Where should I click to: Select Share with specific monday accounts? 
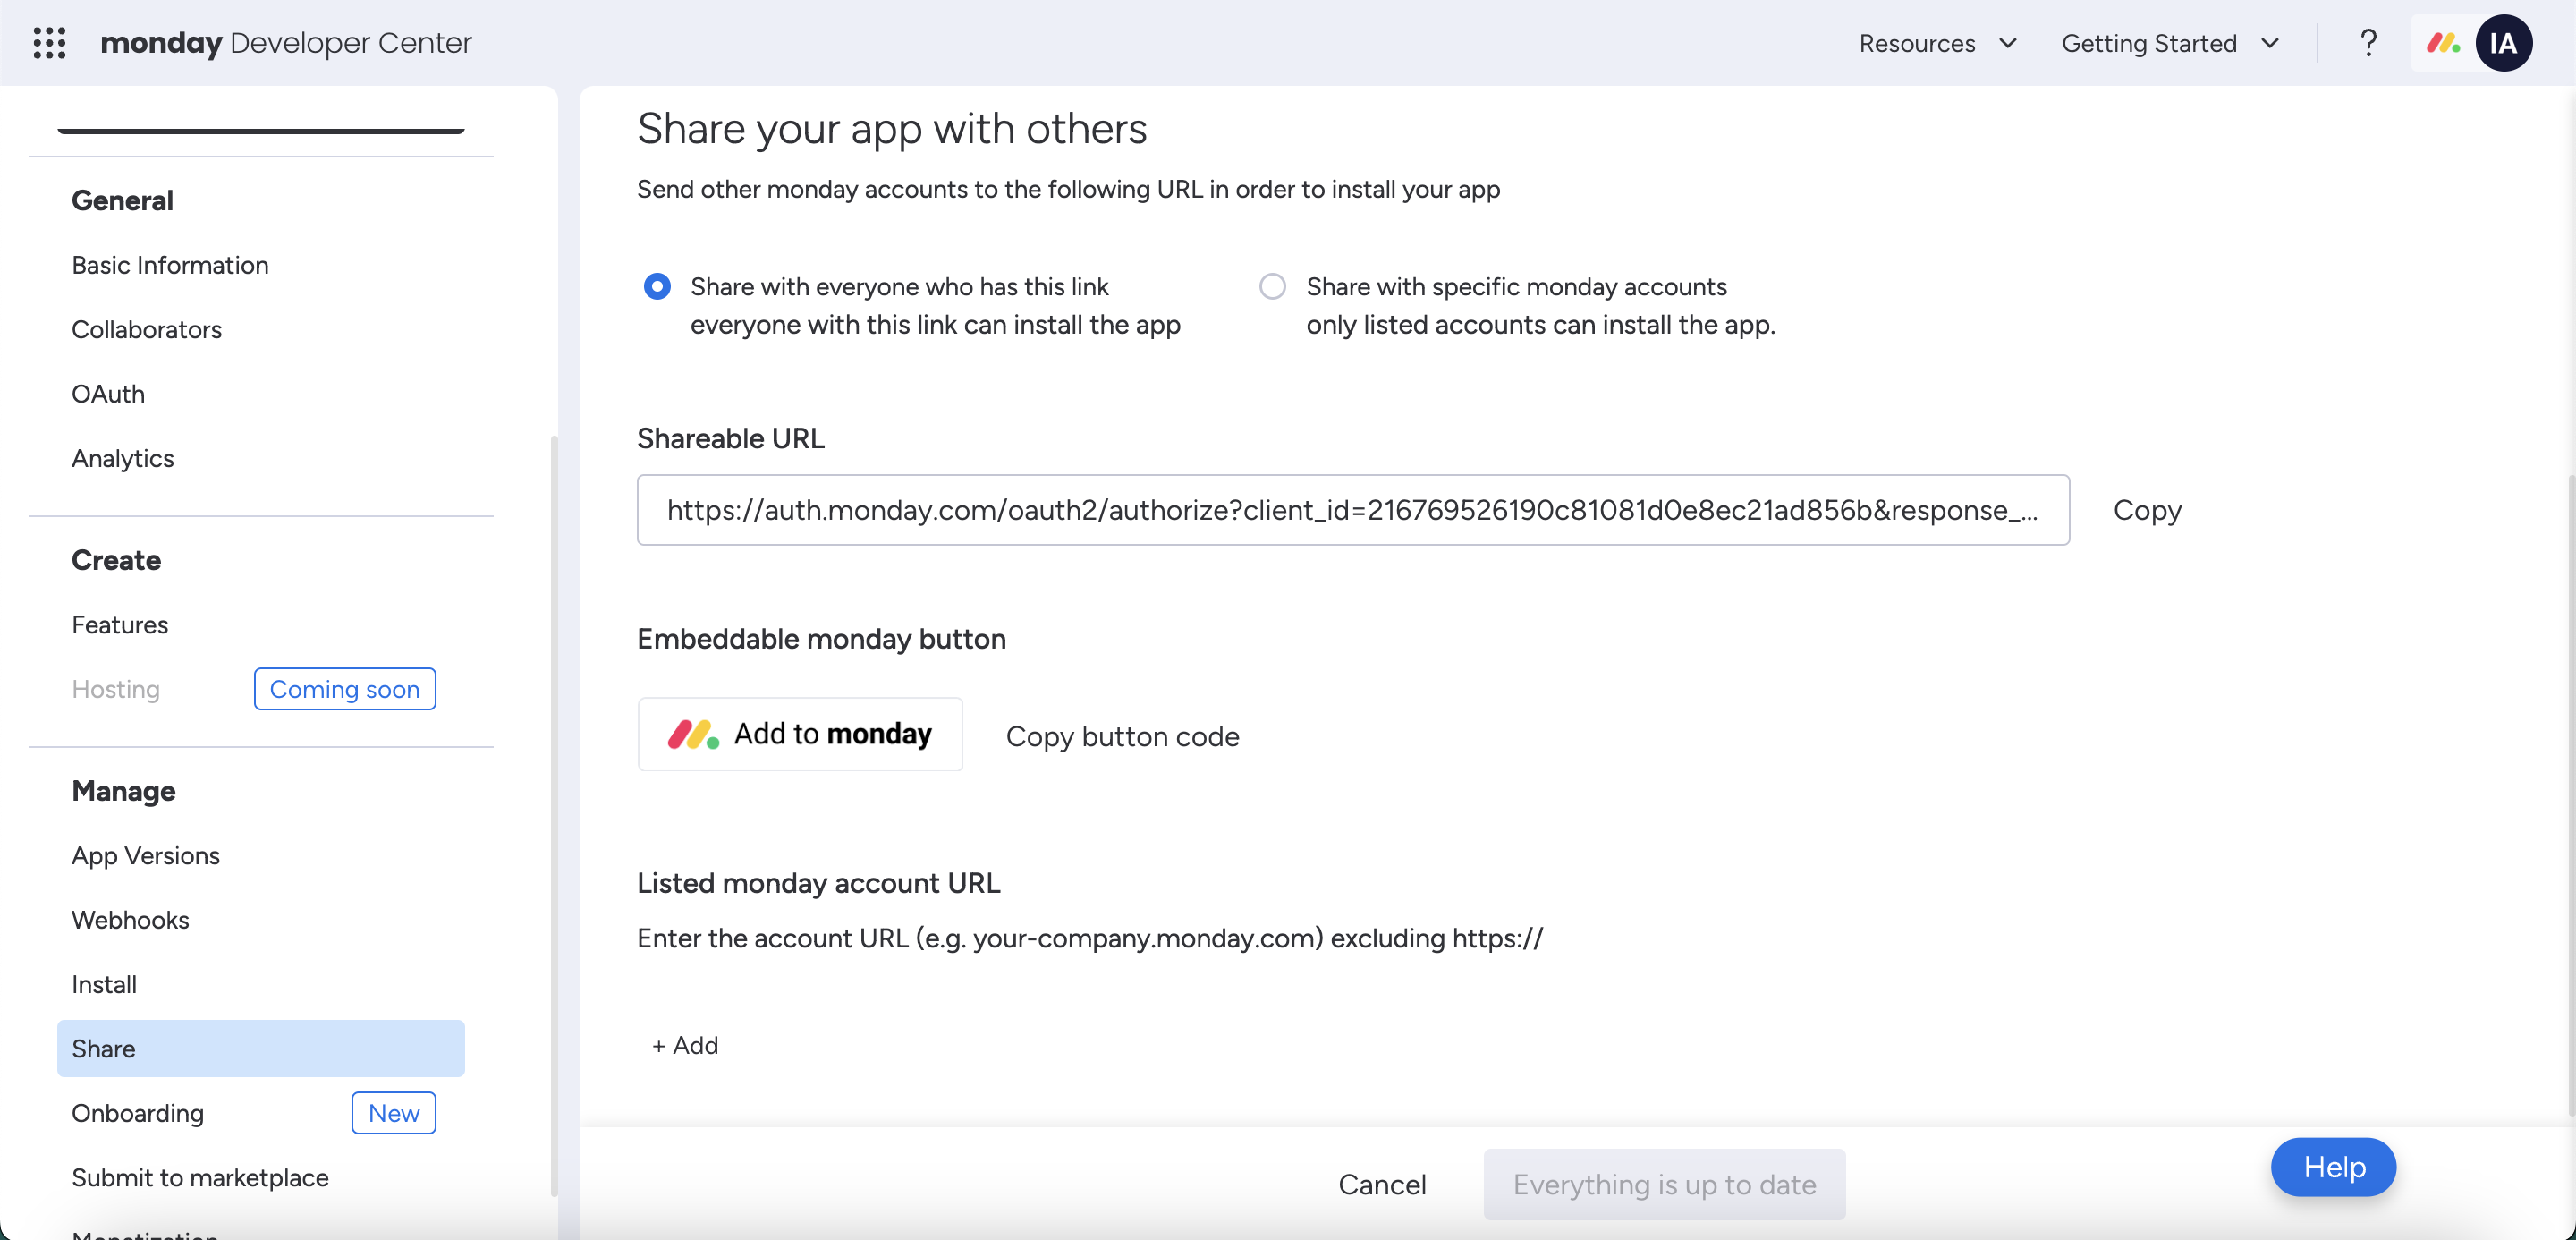click(1272, 287)
